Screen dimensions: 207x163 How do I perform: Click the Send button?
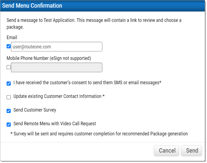click(191, 151)
